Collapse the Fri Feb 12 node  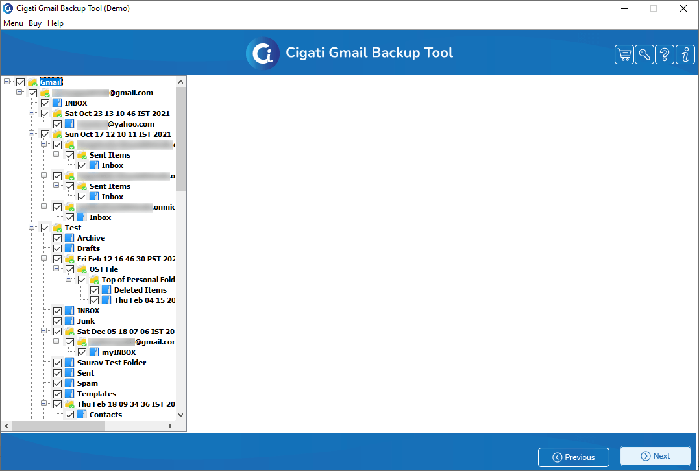(x=44, y=258)
